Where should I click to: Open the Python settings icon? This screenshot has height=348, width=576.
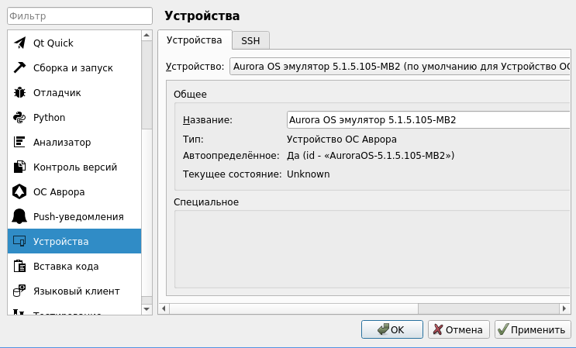pos(20,117)
